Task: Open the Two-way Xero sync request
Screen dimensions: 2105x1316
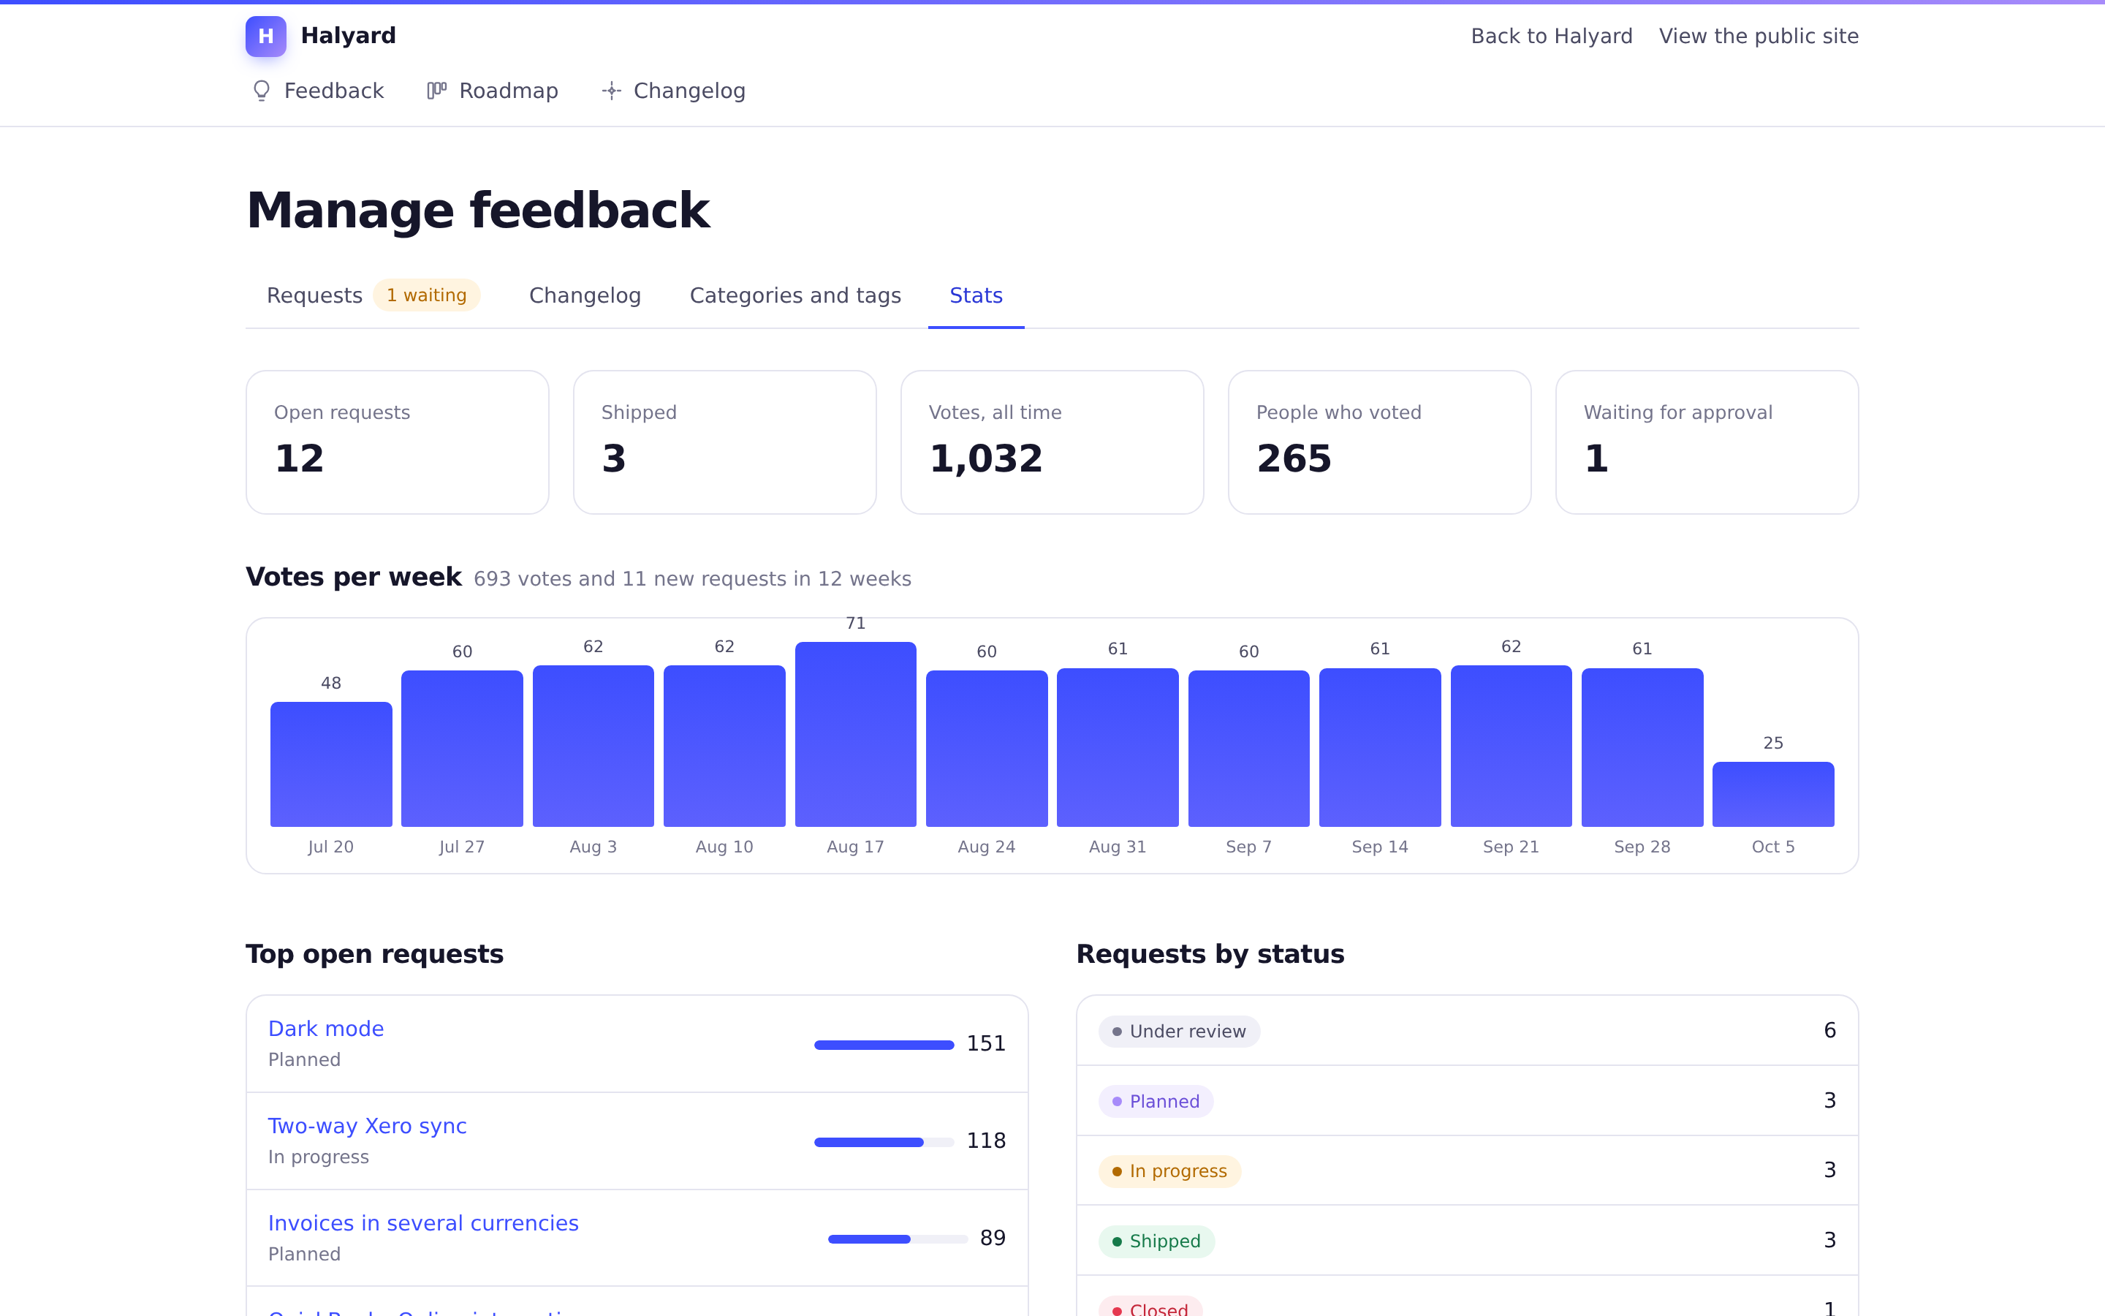Action: (367, 1126)
